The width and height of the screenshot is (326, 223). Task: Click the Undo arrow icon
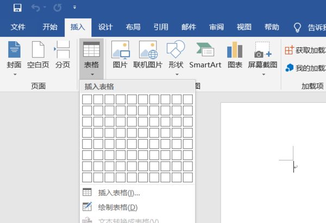36,8
